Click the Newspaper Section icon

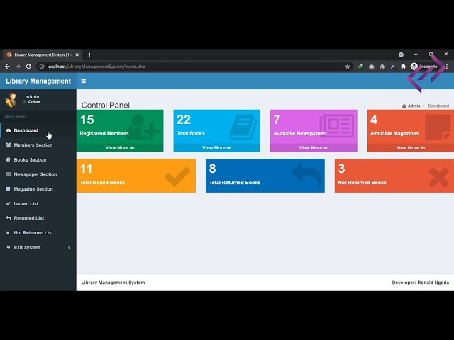pyautogui.click(x=9, y=174)
